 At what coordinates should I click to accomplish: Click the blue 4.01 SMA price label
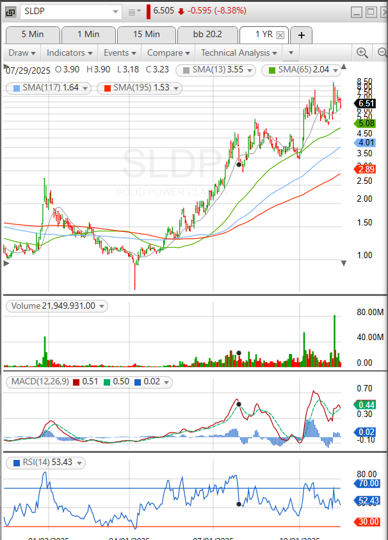pyautogui.click(x=366, y=143)
